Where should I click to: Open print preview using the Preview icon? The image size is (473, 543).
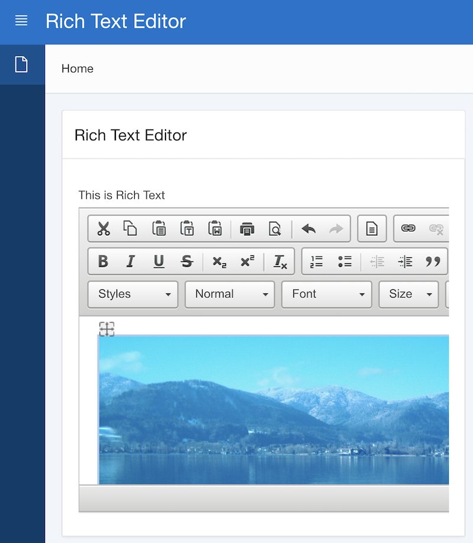point(274,228)
